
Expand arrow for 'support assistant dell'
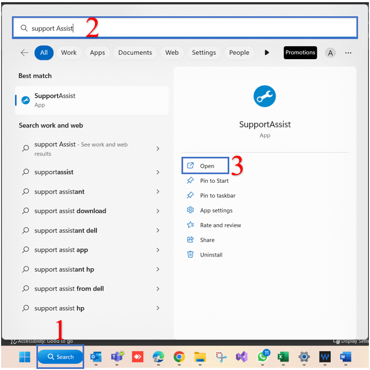(x=158, y=231)
